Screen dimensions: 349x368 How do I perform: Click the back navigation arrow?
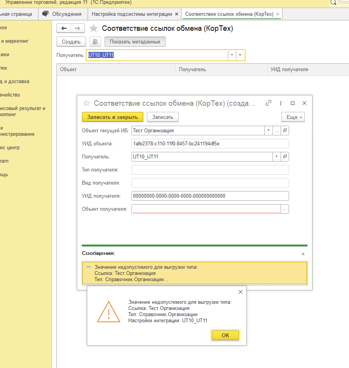click(x=64, y=28)
